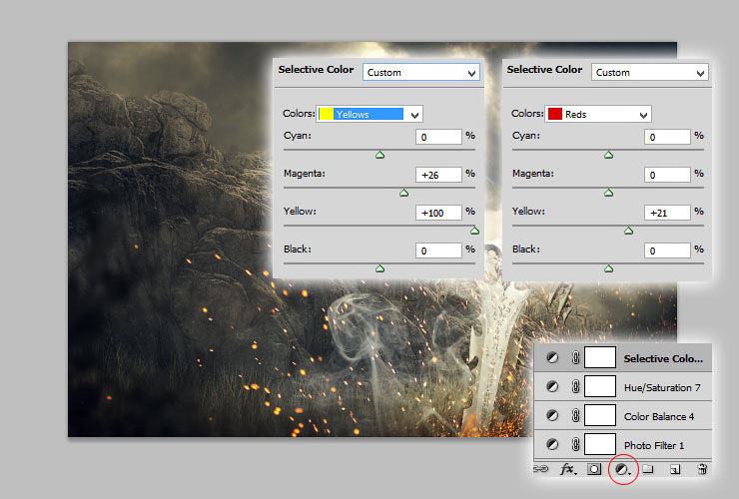The height and width of the screenshot is (499, 739).
Task: Click the link layers icon in Layers panel footer
Action: click(x=541, y=469)
